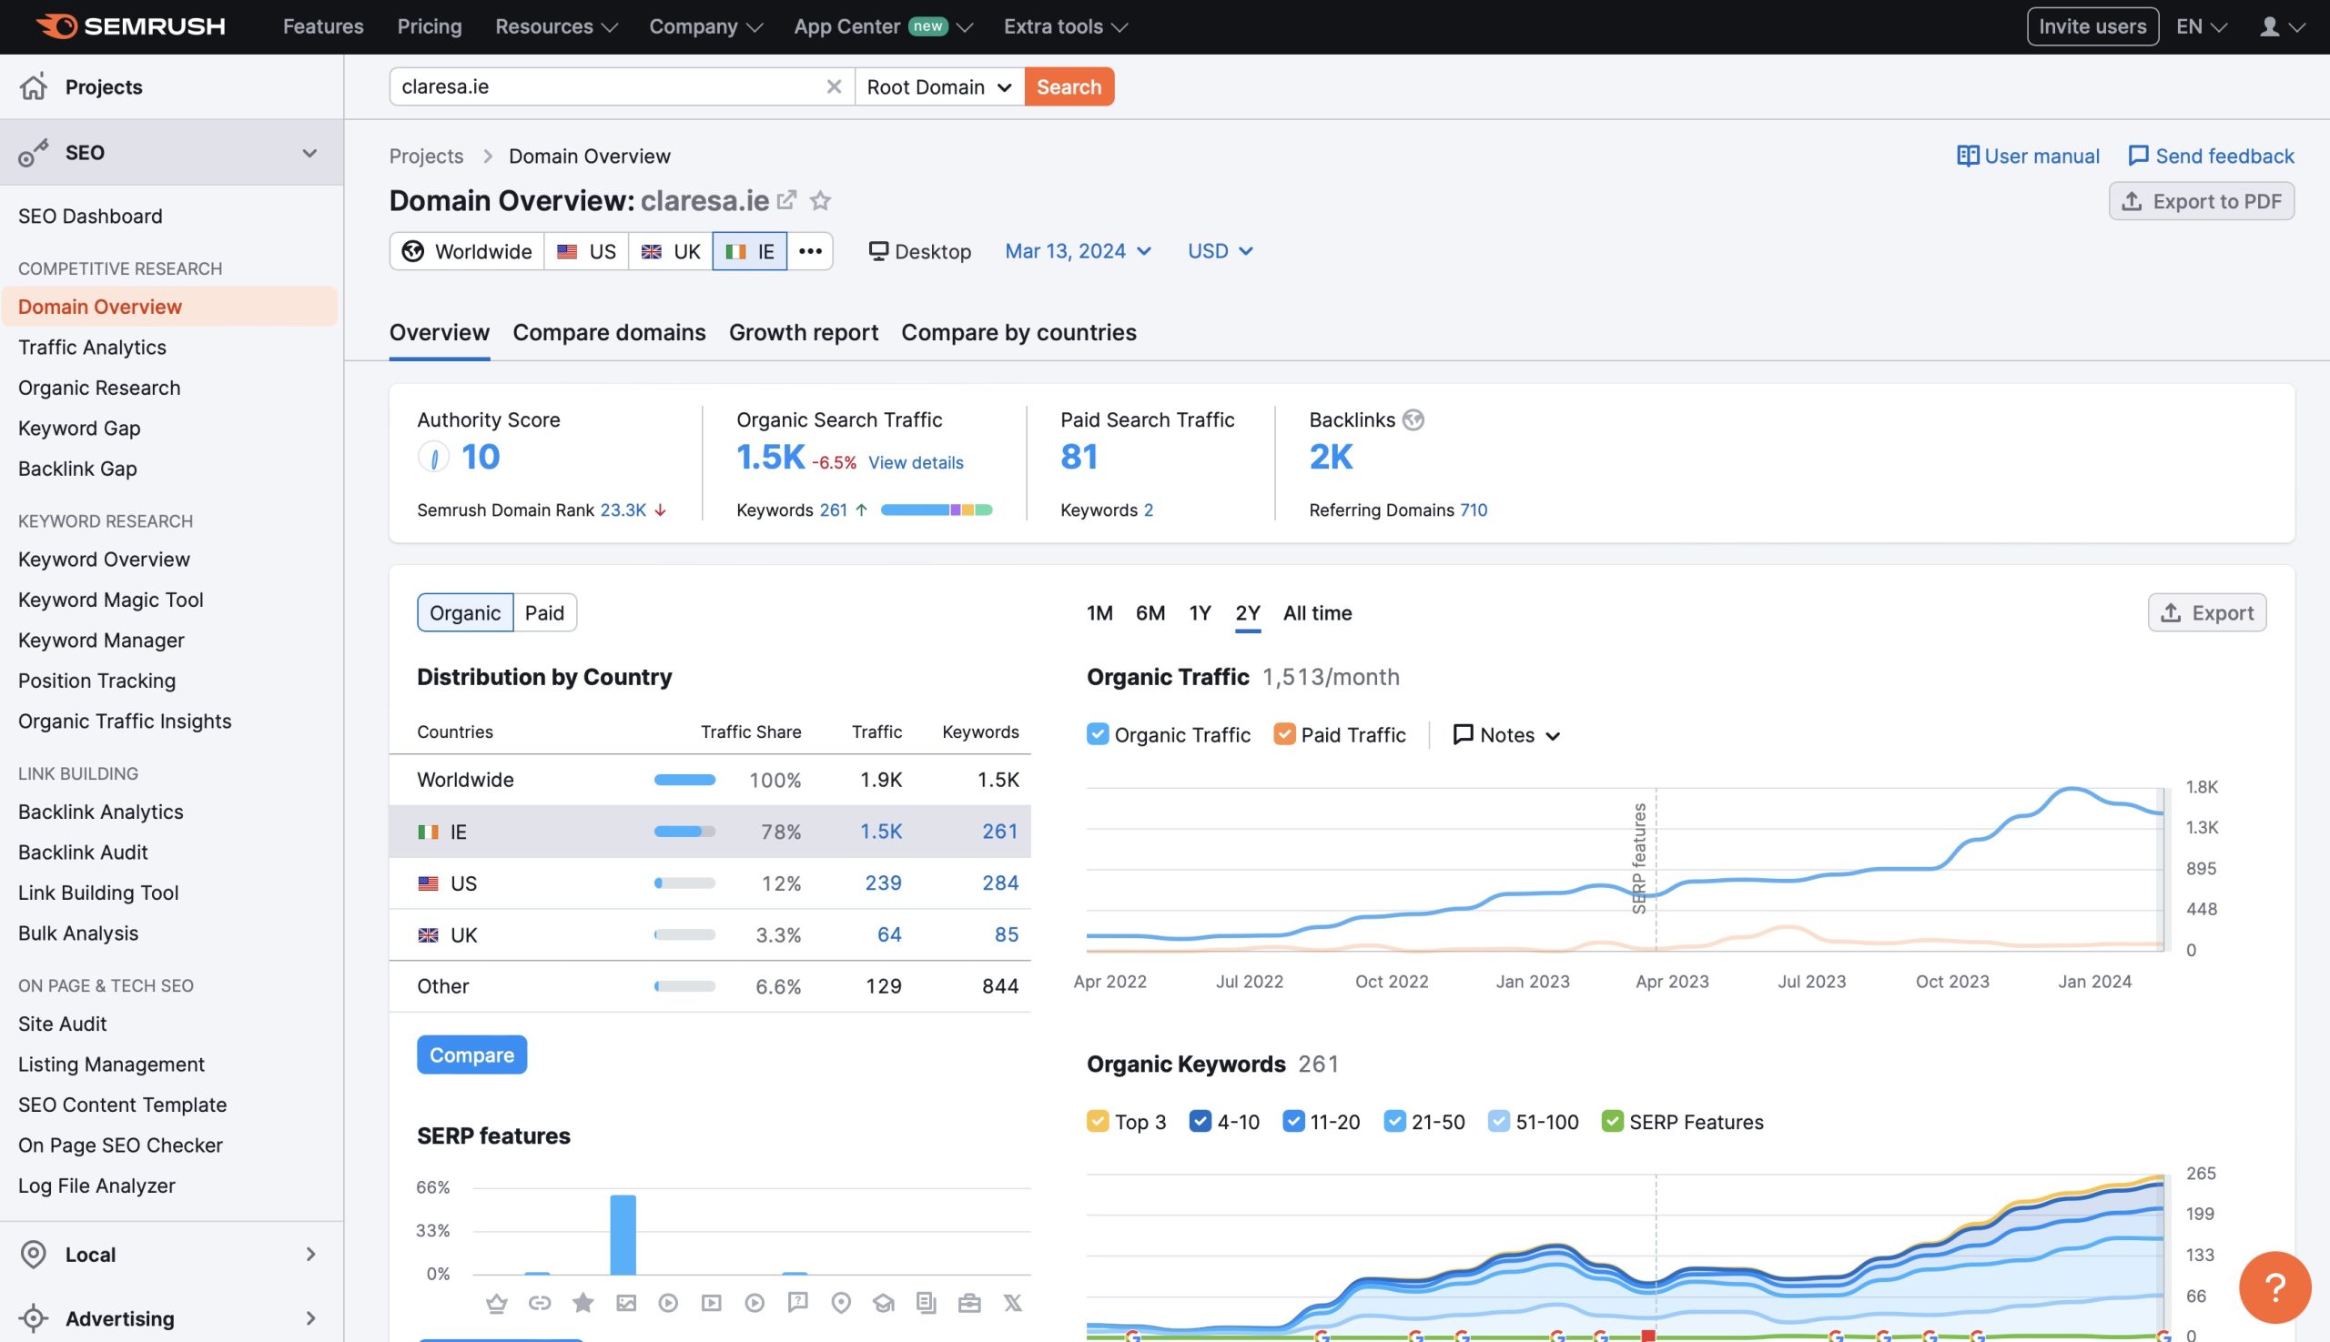This screenshot has width=2330, height=1342.
Task: Toggle the SERP Features checkbox
Action: point(1612,1121)
